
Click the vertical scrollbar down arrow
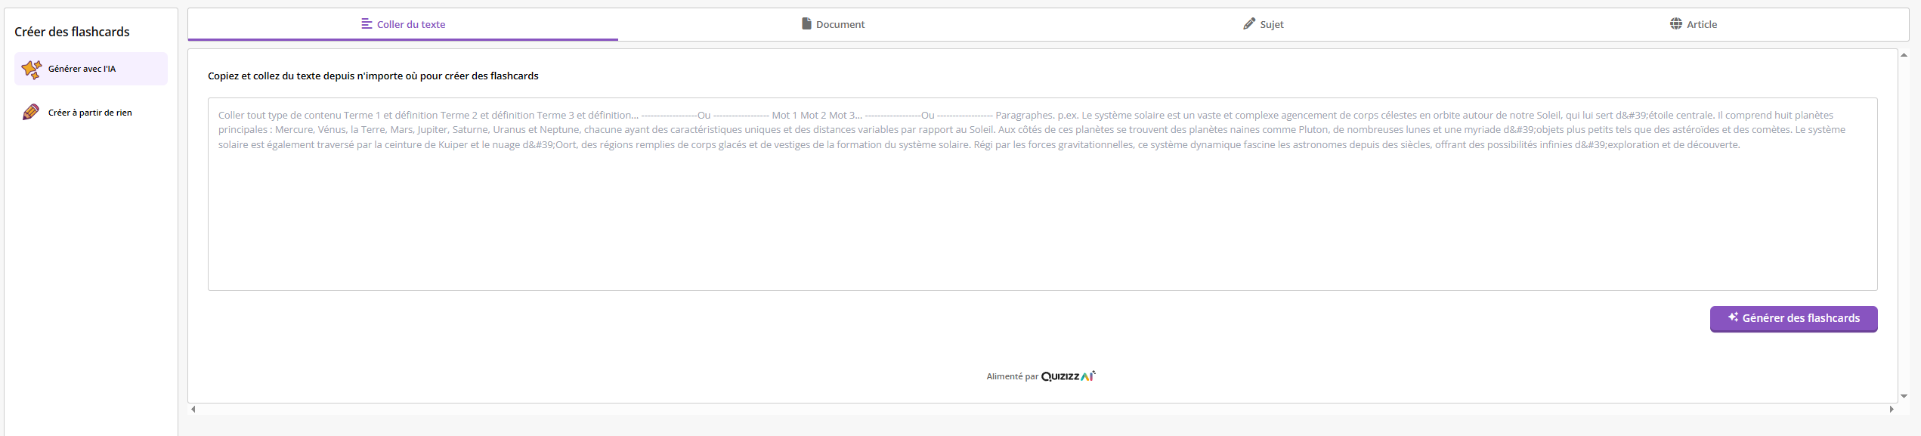(x=1904, y=396)
